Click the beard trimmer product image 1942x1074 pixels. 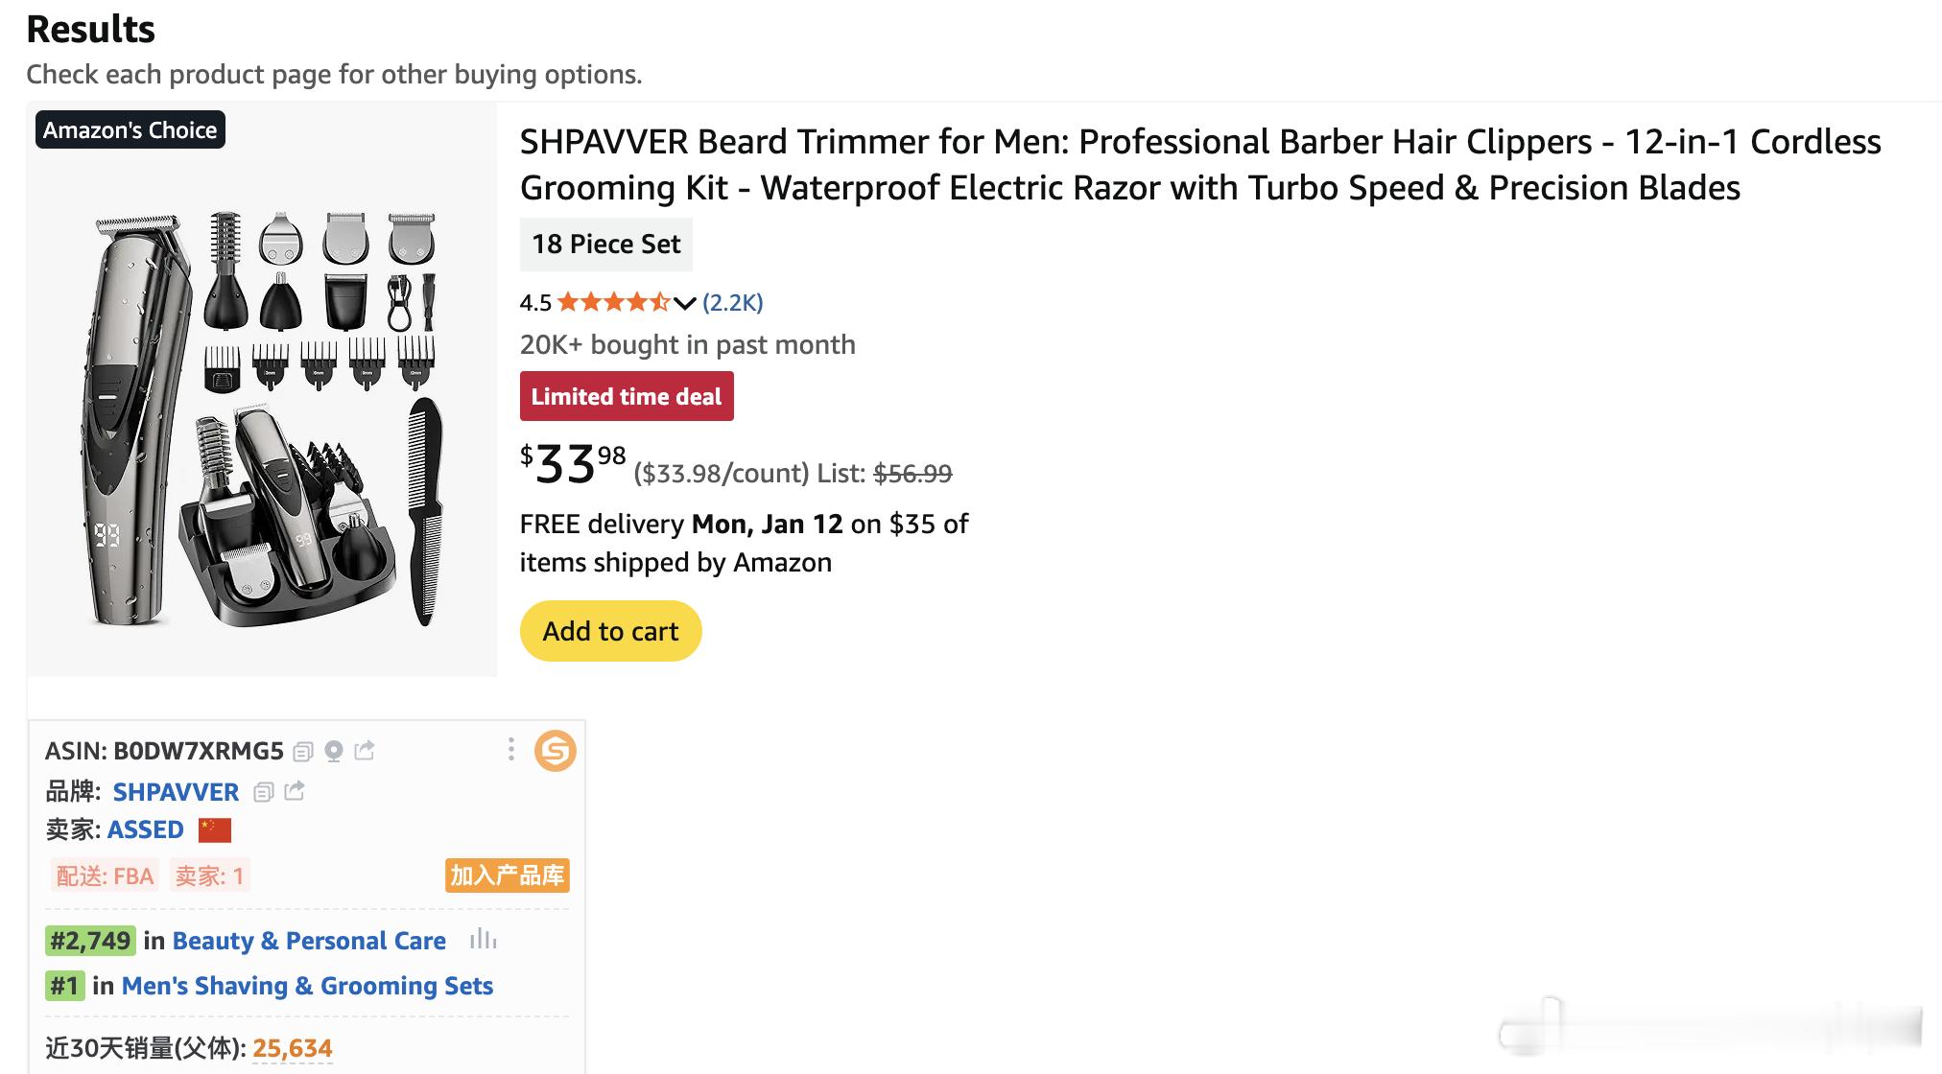click(262, 412)
